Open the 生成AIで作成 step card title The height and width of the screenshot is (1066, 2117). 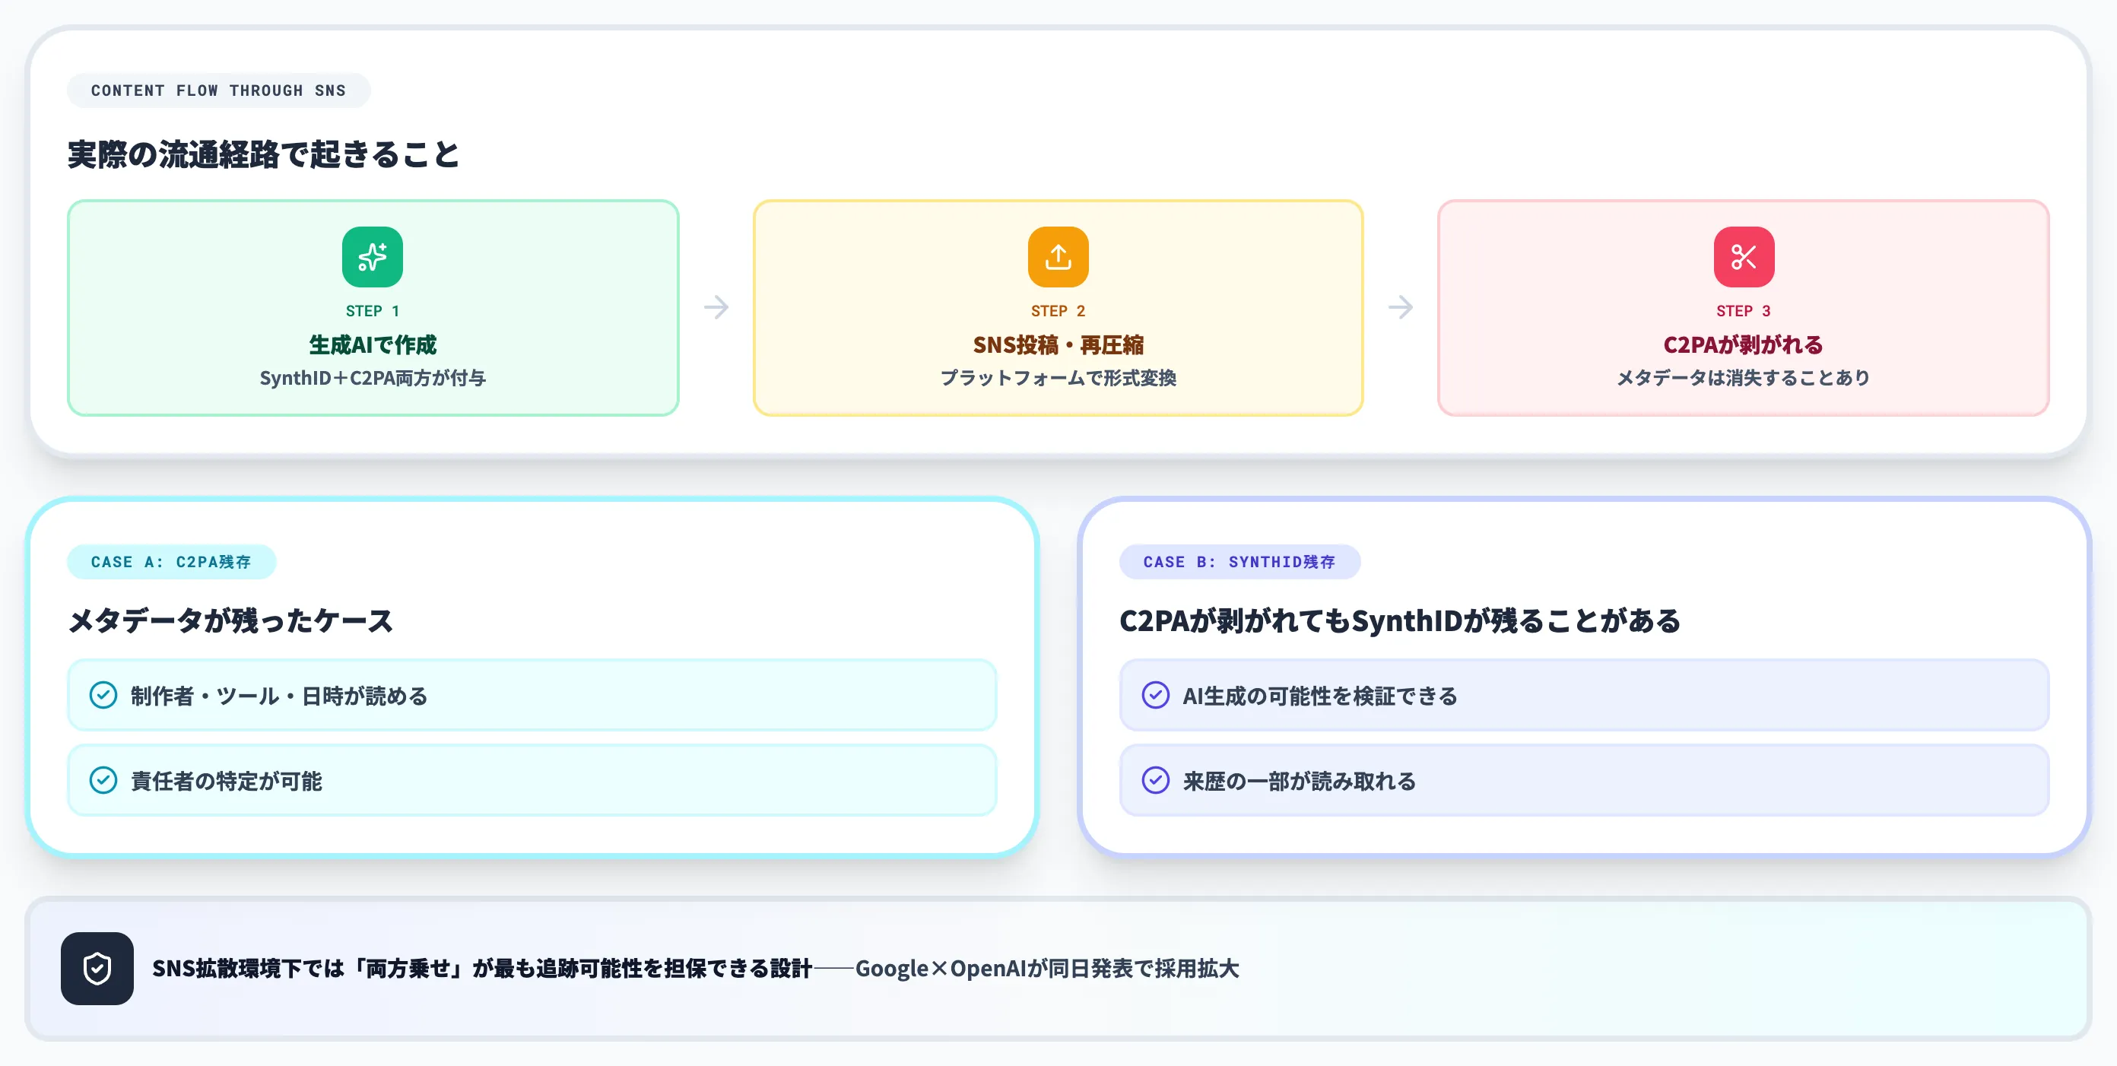click(373, 344)
